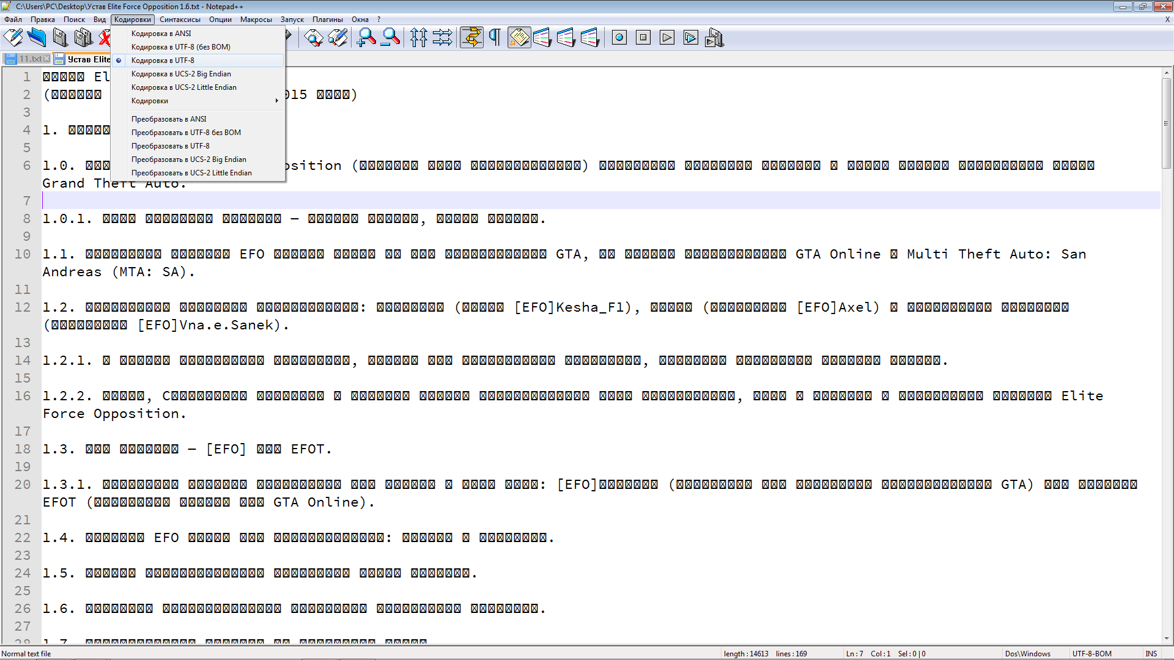
Task: Click the text 'Grand Theft Auto.' in editor
Action: coord(114,183)
